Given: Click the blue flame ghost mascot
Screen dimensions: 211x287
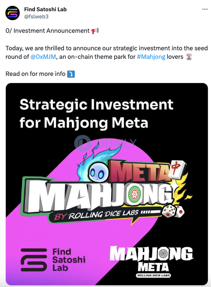Looking at the screenshot, I should [x=97, y=167].
